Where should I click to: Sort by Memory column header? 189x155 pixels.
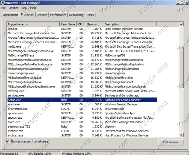point(94,24)
